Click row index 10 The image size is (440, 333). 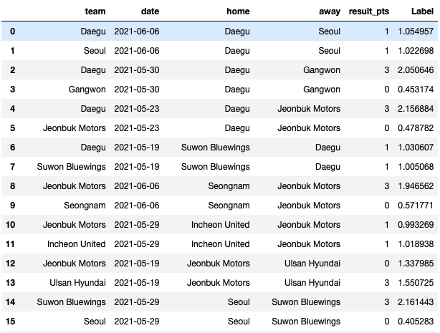[x=10, y=225]
